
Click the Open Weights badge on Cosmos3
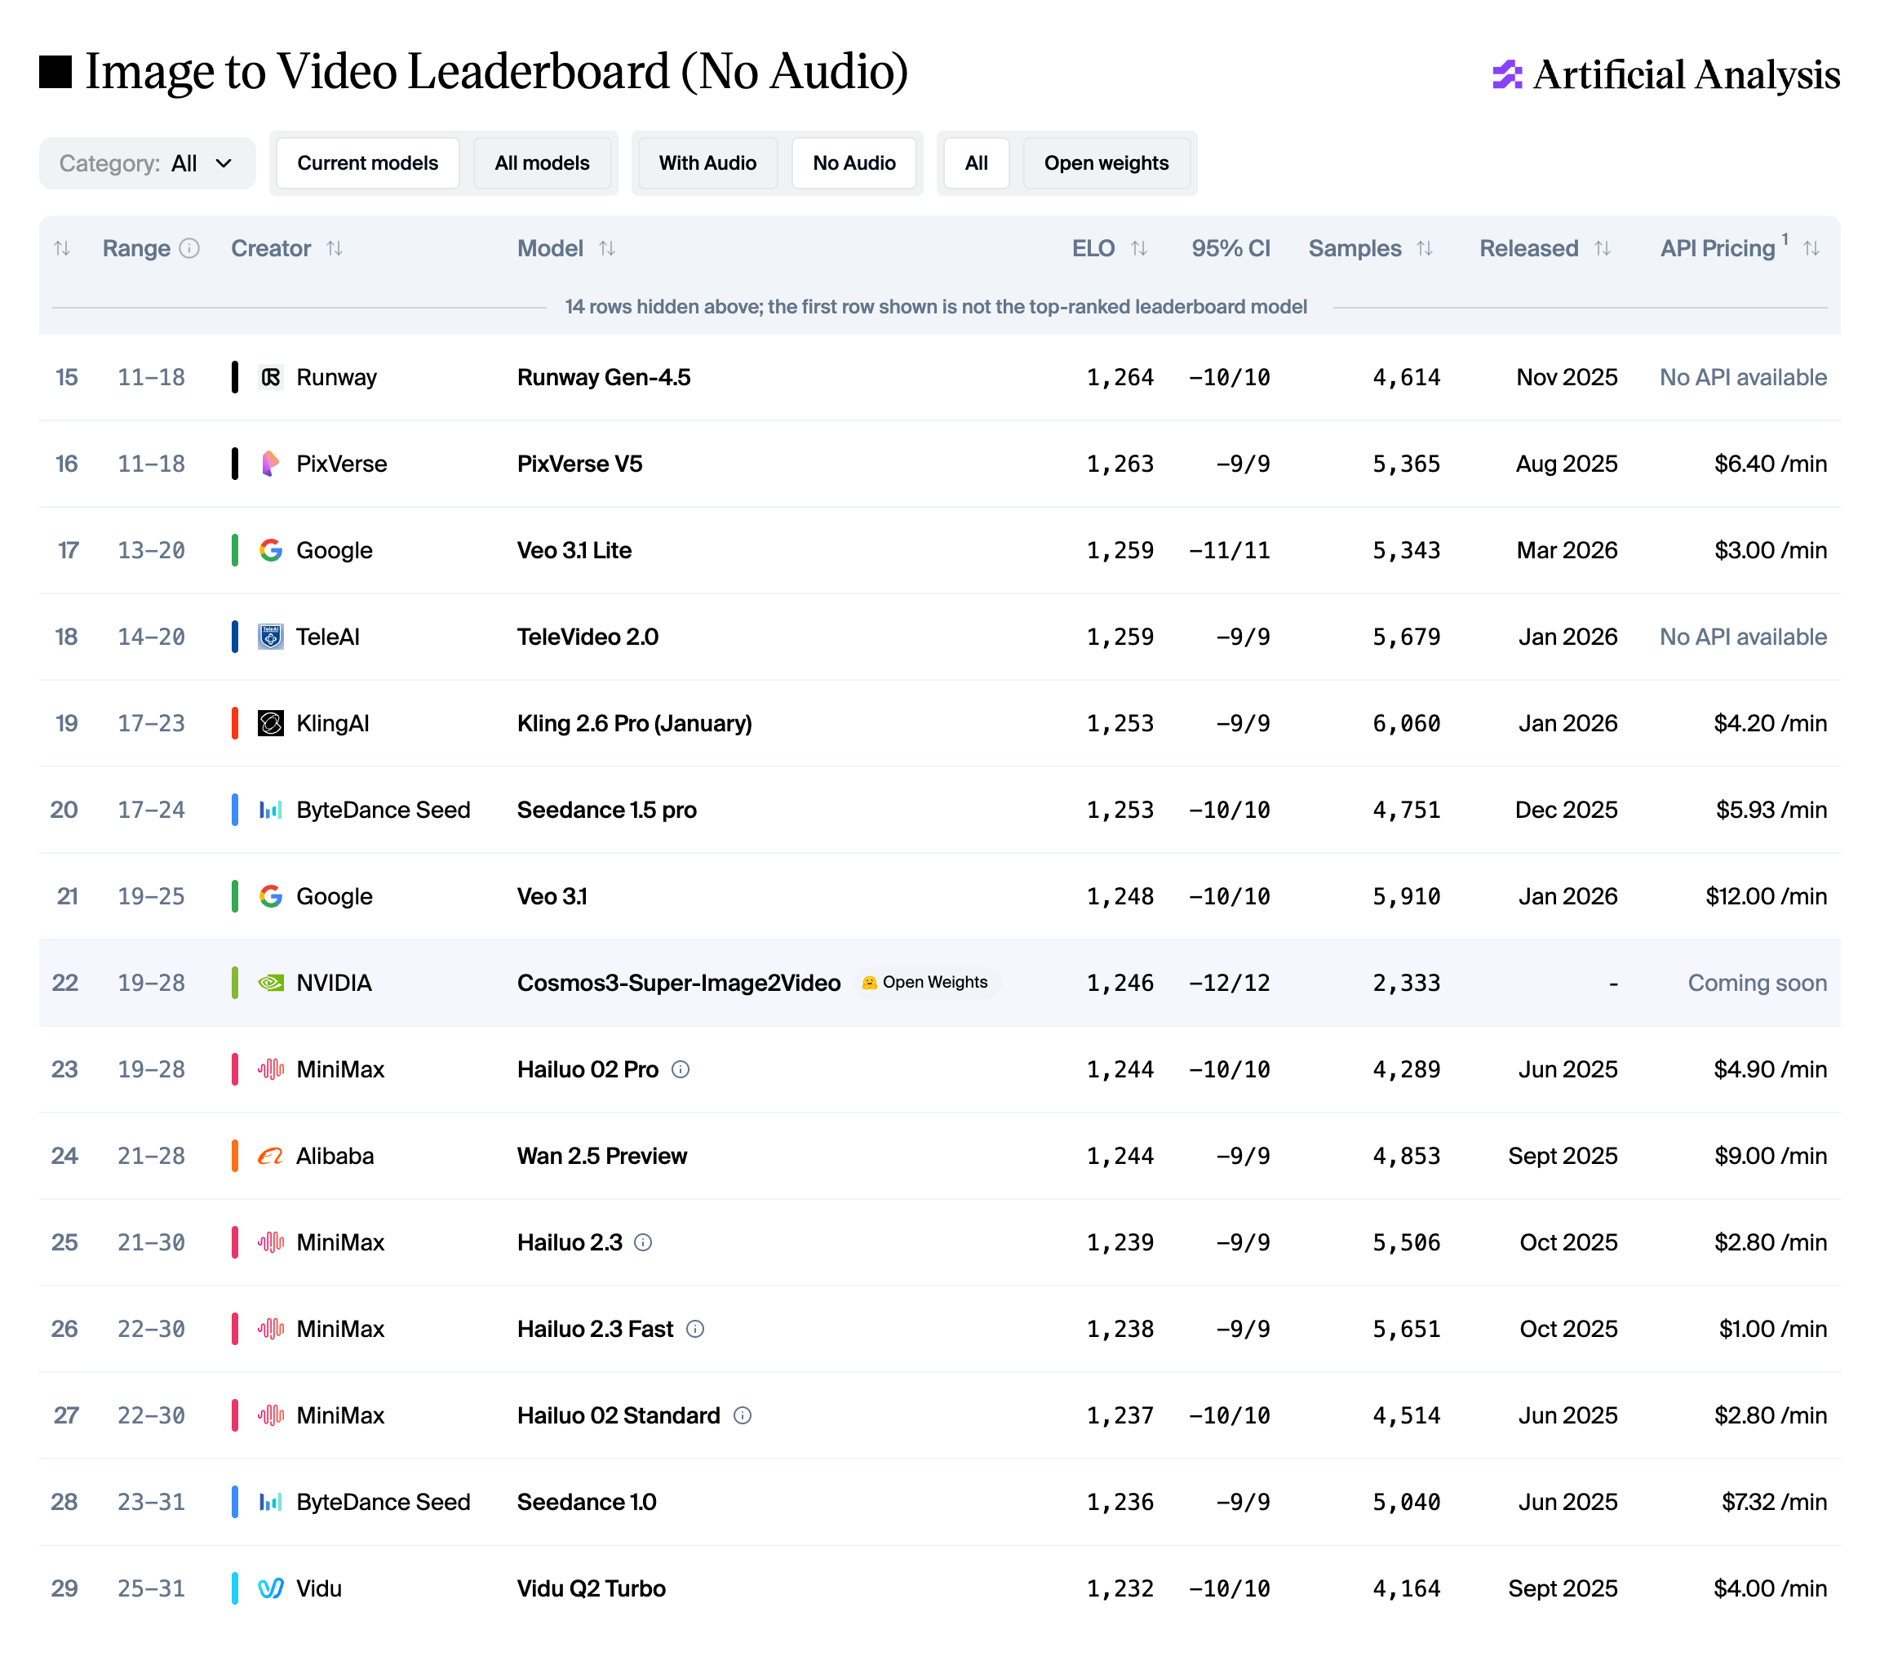(x=926, y=983)
